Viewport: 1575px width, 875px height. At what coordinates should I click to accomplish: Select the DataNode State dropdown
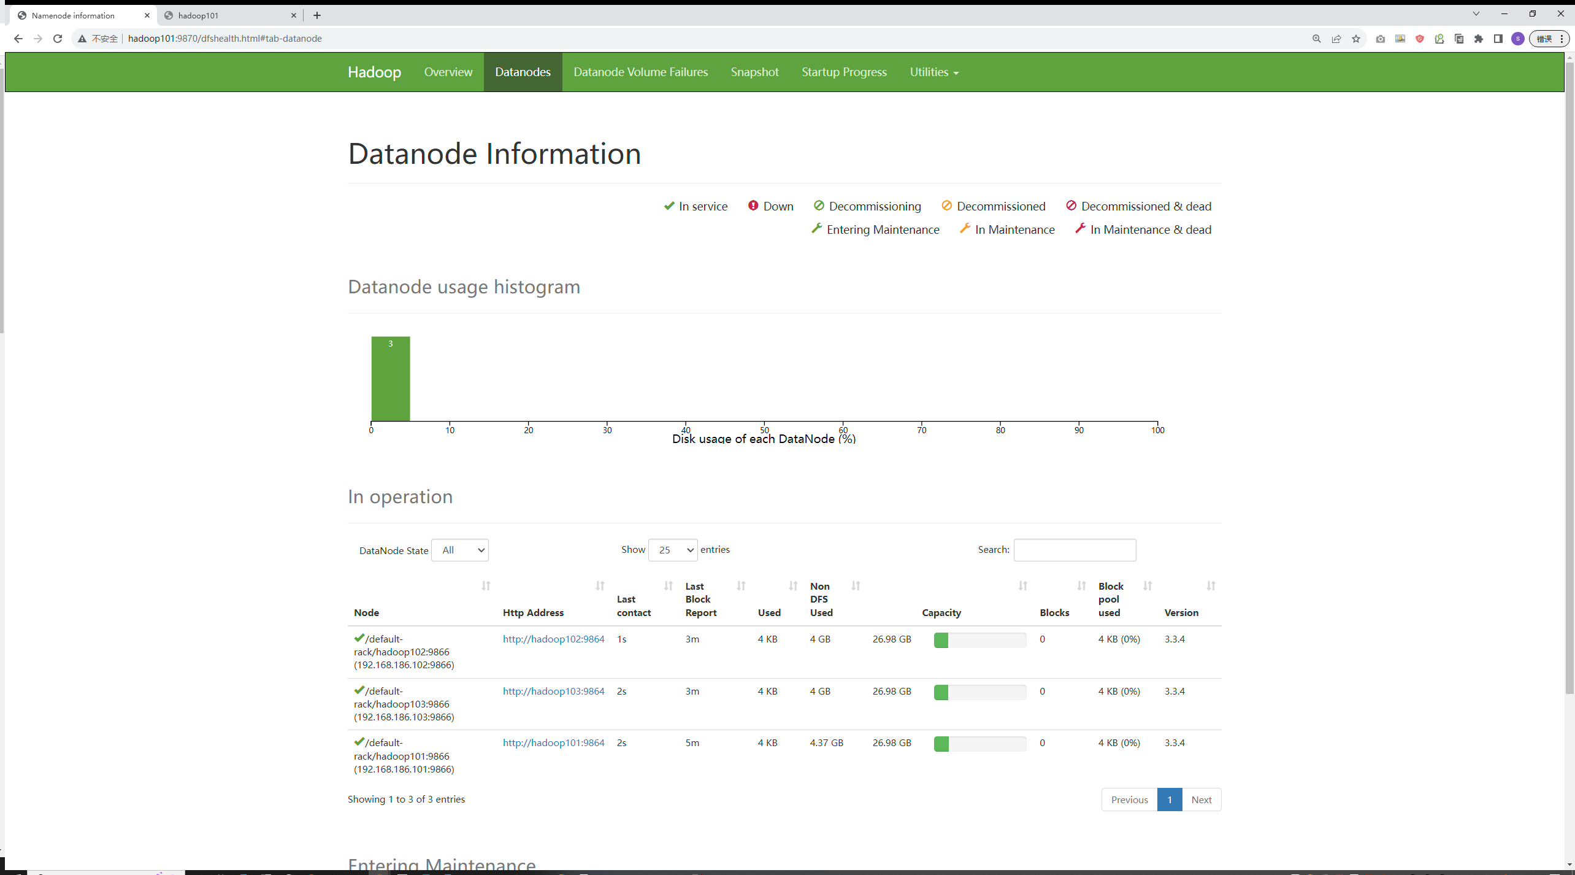(x=460, y=550)
